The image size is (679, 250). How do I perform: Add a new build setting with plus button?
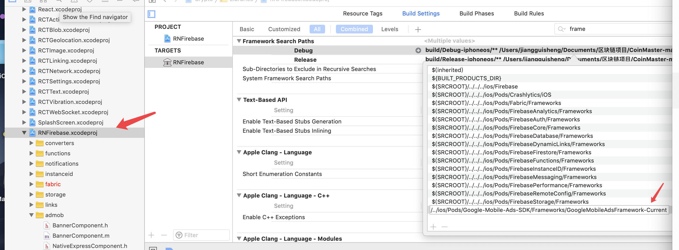pyautogui.click(x=418, y=30)
